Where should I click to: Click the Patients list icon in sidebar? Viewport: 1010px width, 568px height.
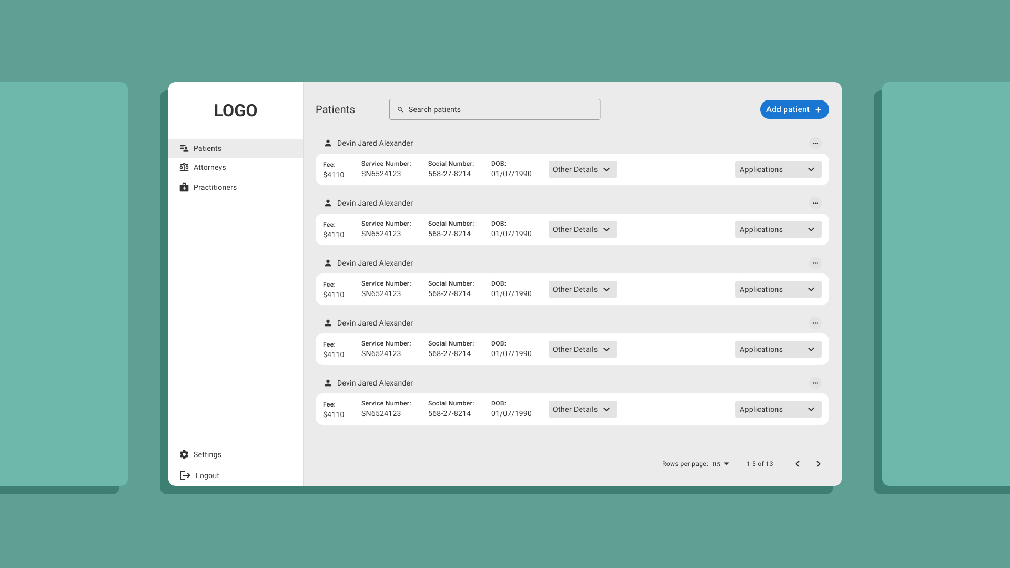184,148
